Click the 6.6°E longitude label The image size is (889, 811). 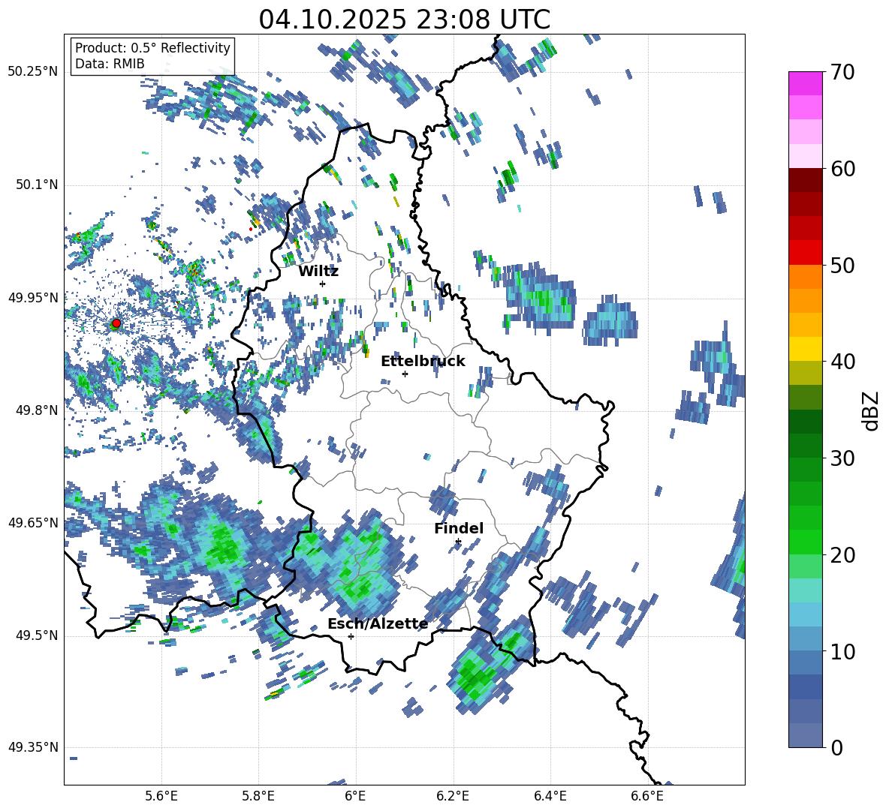pyautogui.click(x=647, y=796)
